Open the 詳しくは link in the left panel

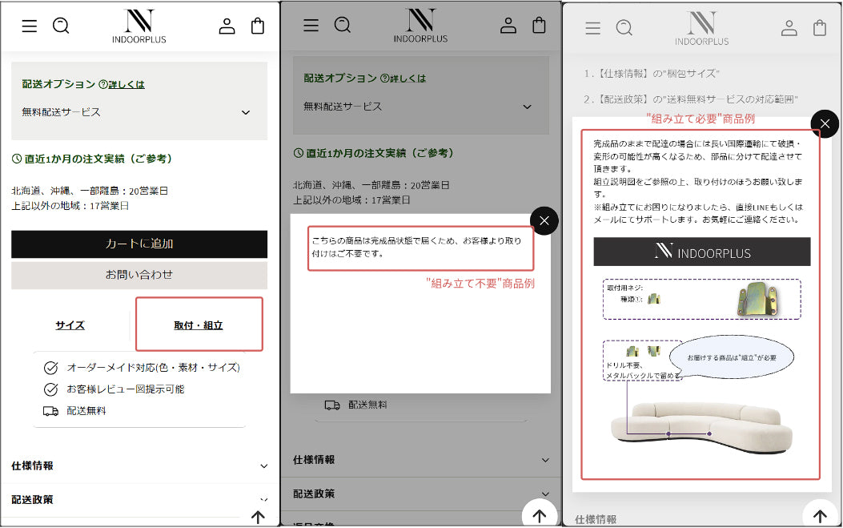point(126,84)
